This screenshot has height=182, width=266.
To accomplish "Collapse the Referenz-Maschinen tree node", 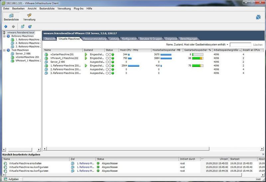I will pyautogui.click(x=4, y=36).
